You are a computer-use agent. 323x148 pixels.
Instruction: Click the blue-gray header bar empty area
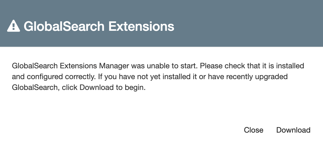[x=244, y=24]
